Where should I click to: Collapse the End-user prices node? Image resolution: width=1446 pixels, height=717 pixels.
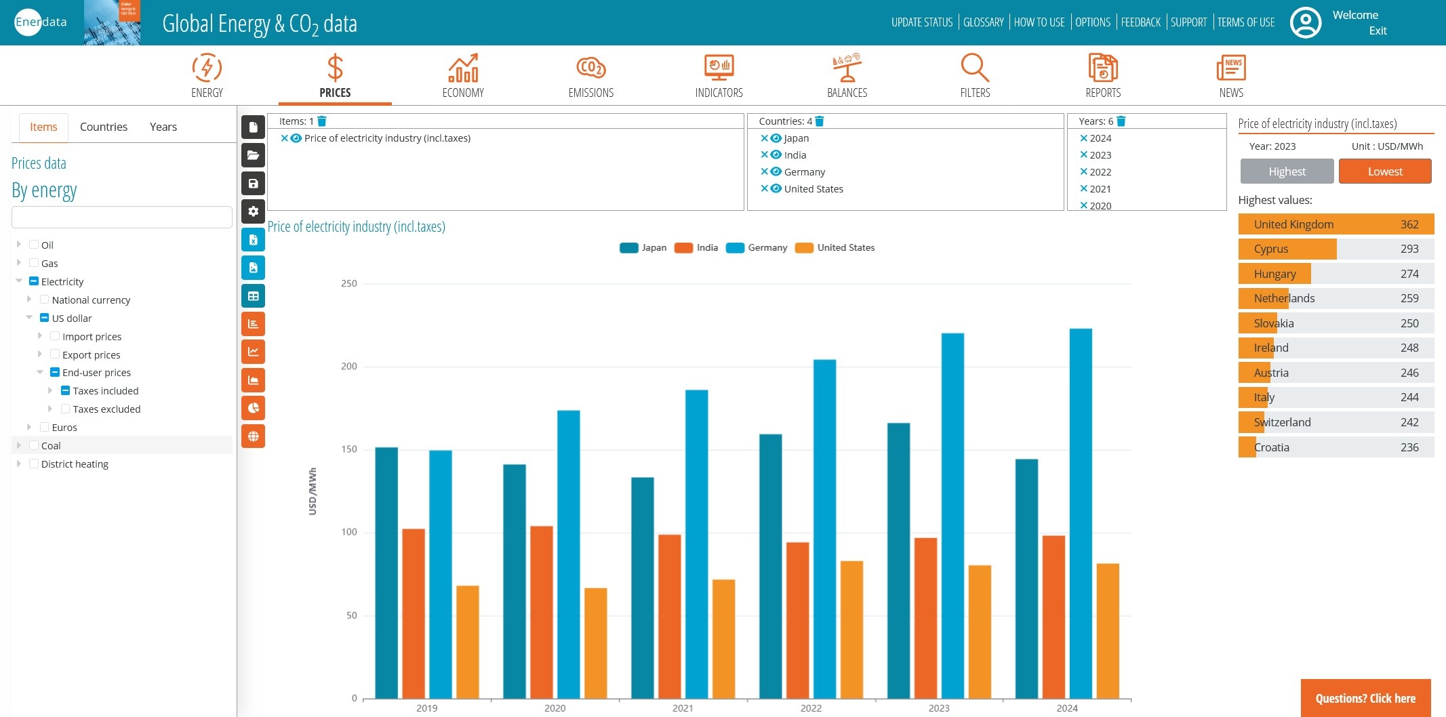pyautogui.click(x=40, y=372)
